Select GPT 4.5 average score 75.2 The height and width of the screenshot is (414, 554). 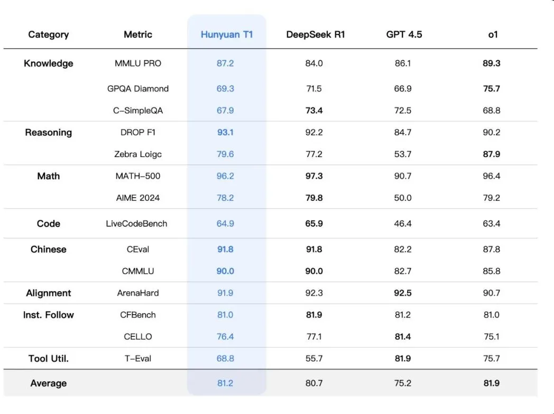[403, 383]
